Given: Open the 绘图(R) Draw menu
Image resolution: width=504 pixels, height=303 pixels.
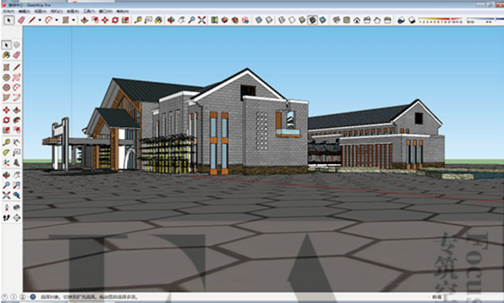Looking at the screenshot, I should coord(73,11).
